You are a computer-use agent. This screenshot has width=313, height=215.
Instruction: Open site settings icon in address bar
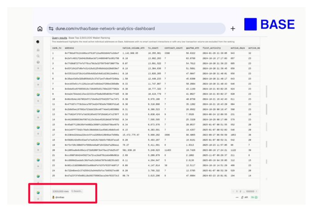pyautogui.click(x=51, y=29)
